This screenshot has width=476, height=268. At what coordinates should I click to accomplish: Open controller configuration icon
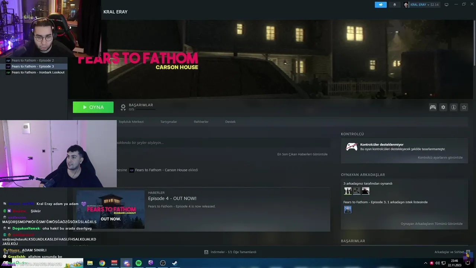pos(433,107)
